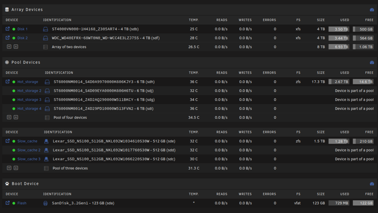Open Disk 2 external link icon

8,38
